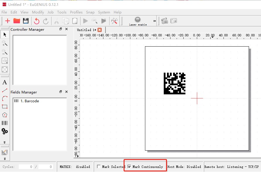This screenshot has width=261, height=172.
Task: Click the 'MATRIX: disabled' status entry
Action: click(x=75, y=167)
